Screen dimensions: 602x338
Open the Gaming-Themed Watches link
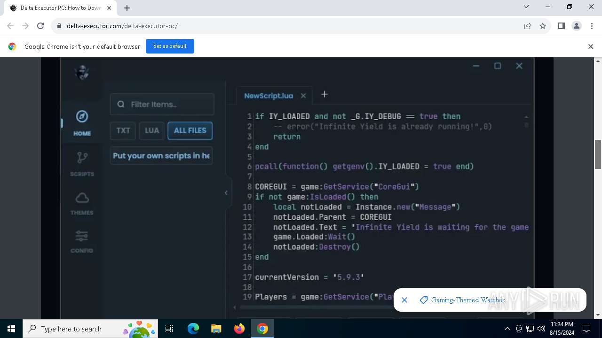468,300
